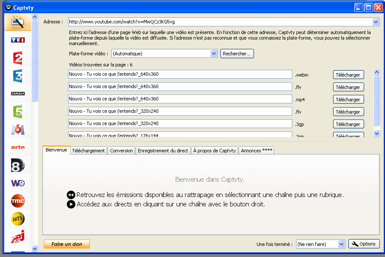Open the Arte channel

18,147
